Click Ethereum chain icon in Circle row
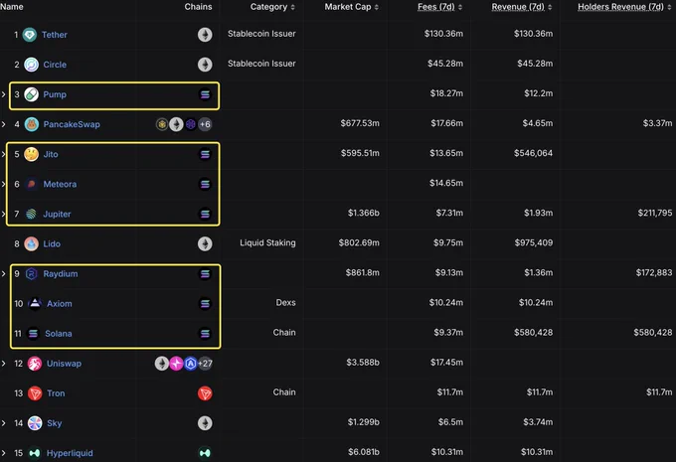Image resolution: width=676 pixels, height=462 pixels. (205, 65)
